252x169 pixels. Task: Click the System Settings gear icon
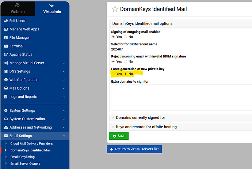pos(6,110)
